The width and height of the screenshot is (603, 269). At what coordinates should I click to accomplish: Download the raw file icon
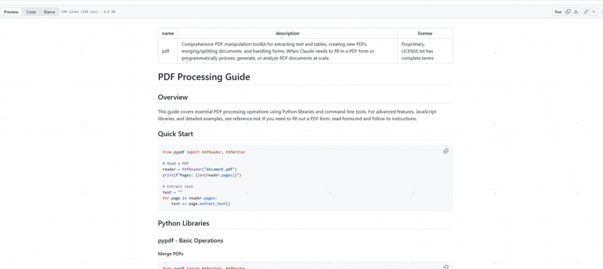tap(576, 12)
